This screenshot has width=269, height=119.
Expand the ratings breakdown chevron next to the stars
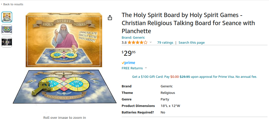(x=151, y=42)
